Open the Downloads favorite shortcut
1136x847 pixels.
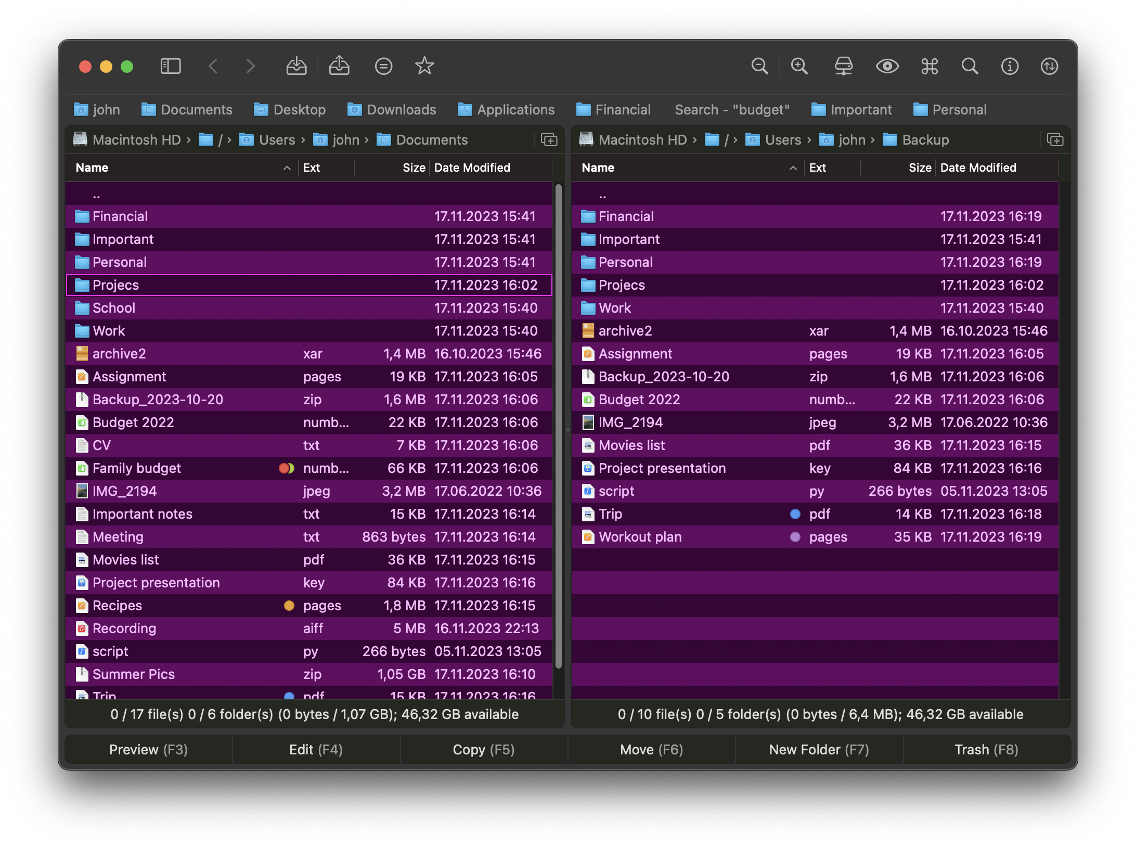pos(392,110)
